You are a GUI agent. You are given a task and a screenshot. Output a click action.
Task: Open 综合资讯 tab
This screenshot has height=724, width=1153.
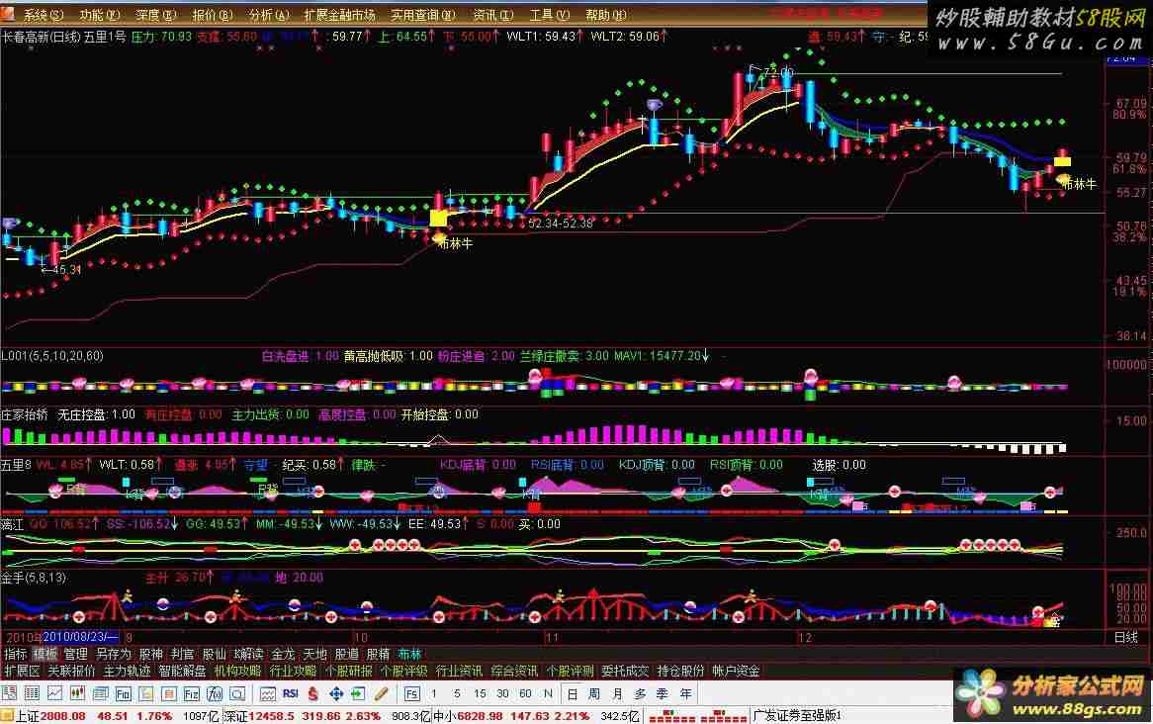click(515, 671)
